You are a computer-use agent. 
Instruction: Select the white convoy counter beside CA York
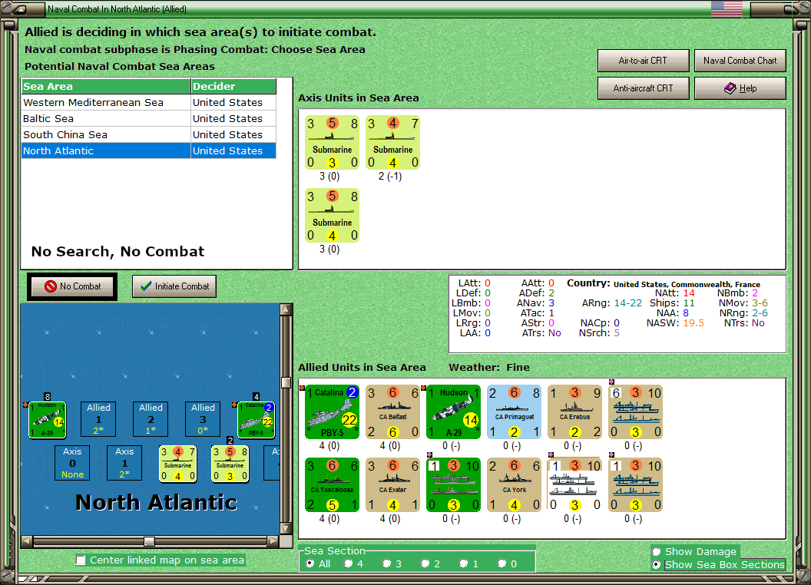tap(574, 484)
